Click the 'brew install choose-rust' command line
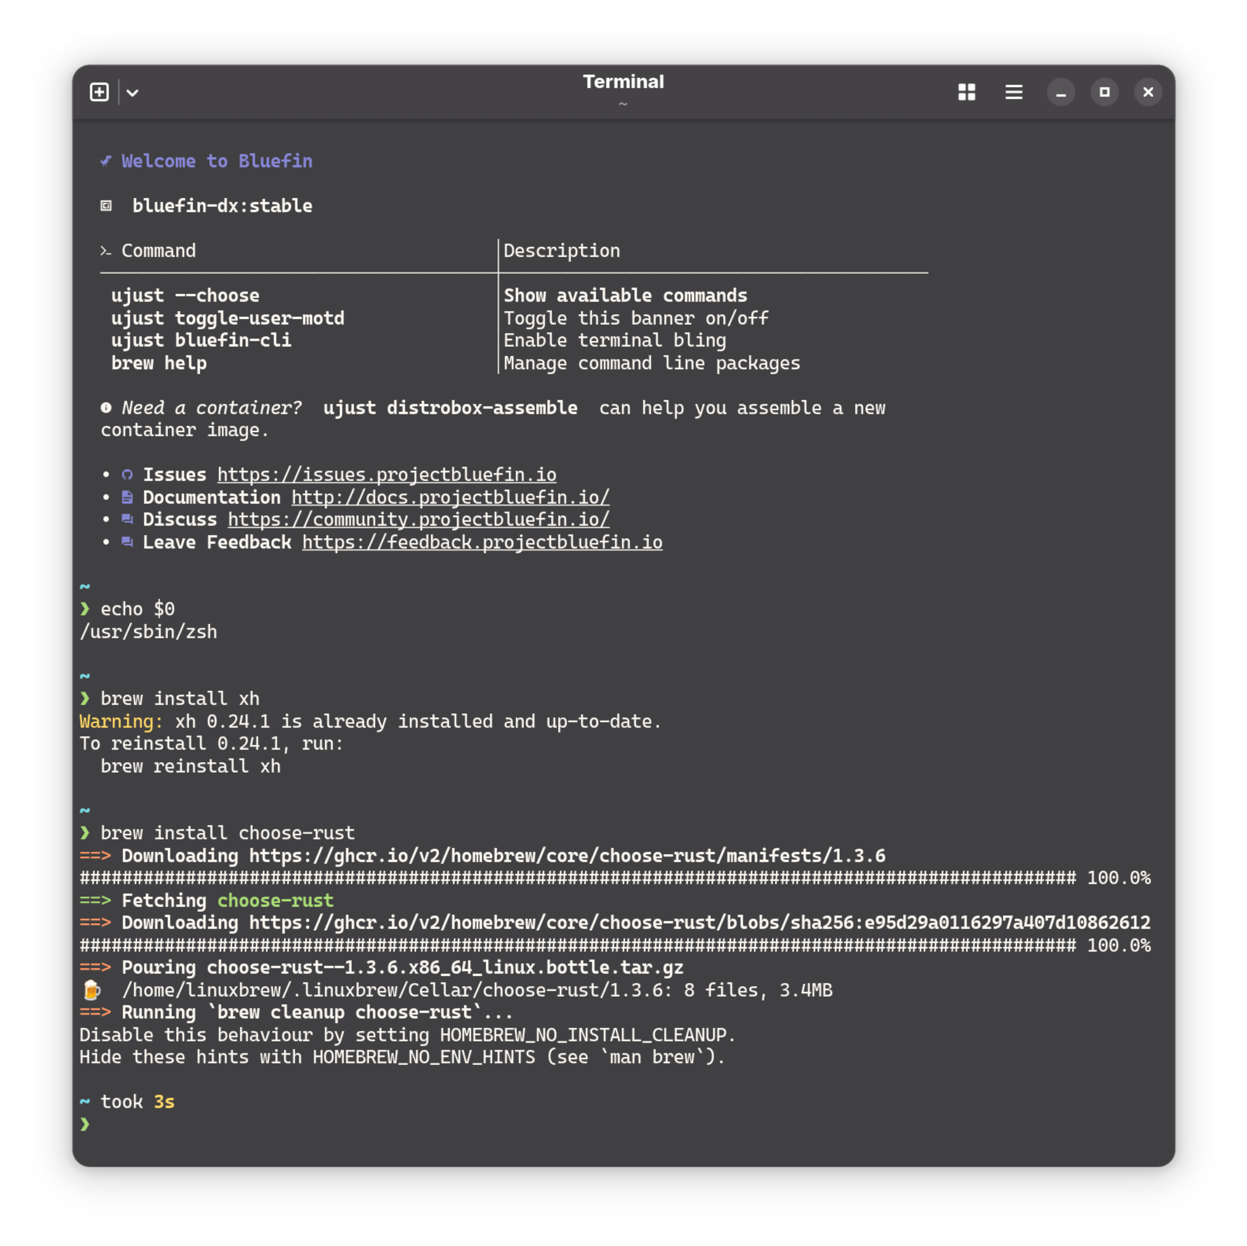 pos(228,833)
